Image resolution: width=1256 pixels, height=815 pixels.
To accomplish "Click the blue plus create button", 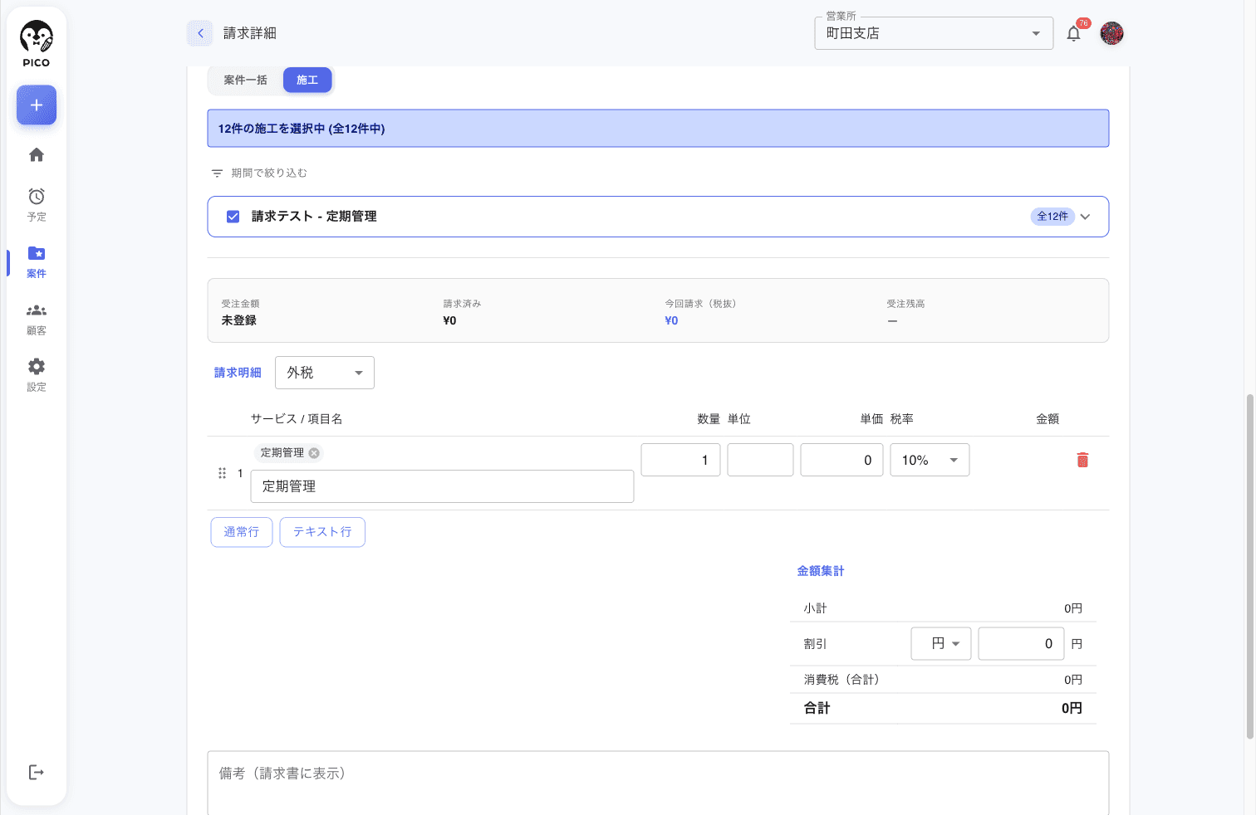I will 37,105.
